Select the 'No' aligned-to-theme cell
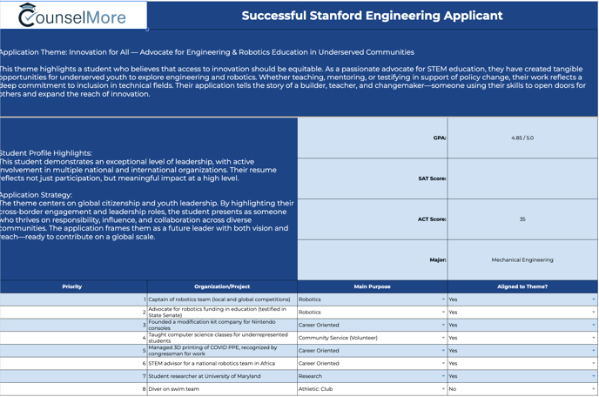Image resolution: width=599 pixels, height=397 pixels. 522,389
